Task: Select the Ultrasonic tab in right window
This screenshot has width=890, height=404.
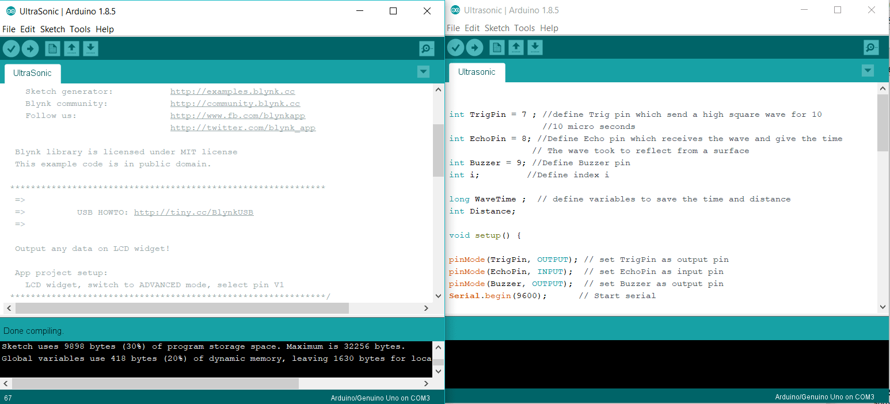Action: (477, 73)
